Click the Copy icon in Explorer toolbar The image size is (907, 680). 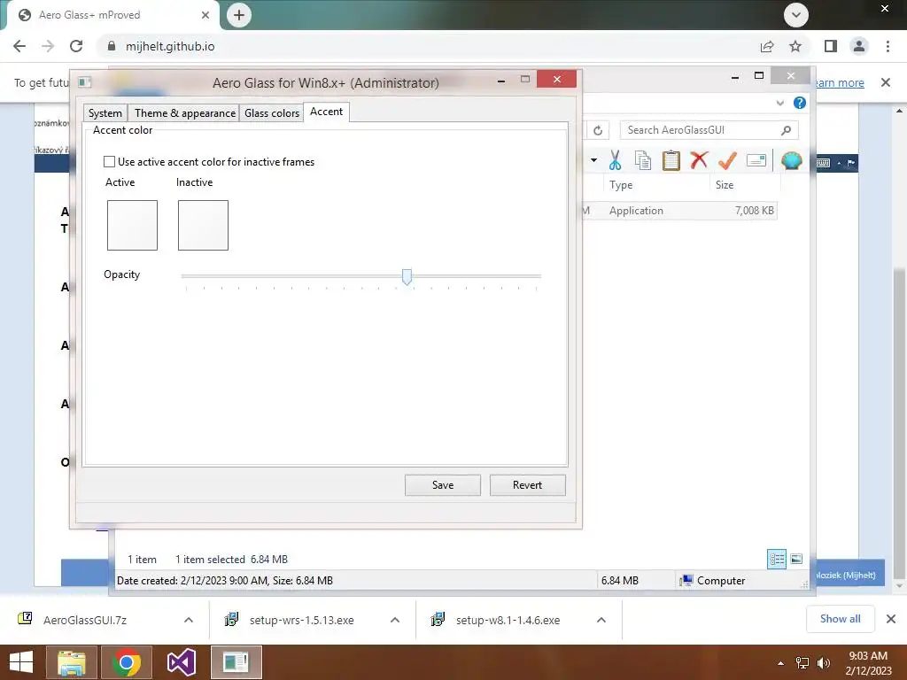[x=643, y=160]
